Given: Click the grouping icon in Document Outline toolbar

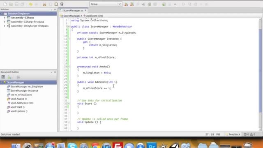Looking at the screenshot, I should coord(3,77).
